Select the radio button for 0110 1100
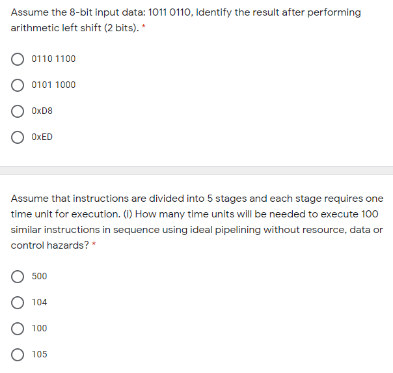This screenshot has height=373, width=393. click(19, 59)
